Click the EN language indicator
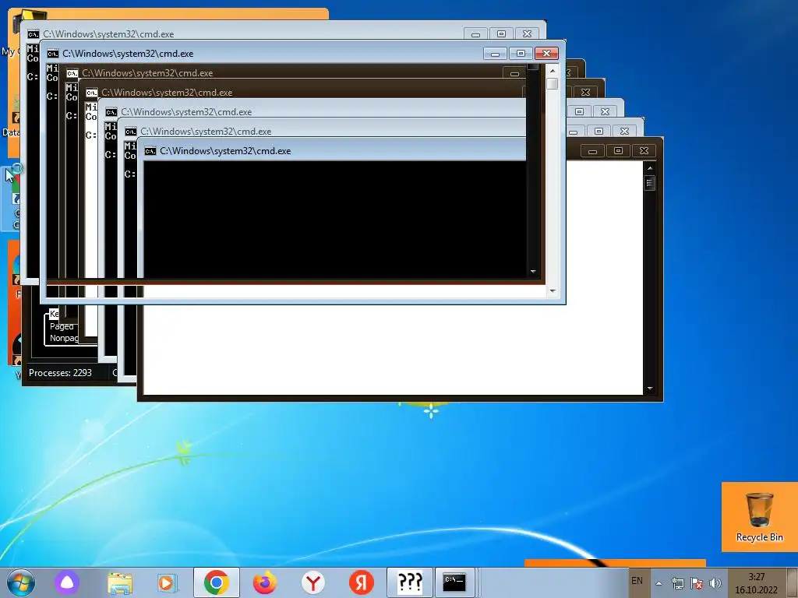 click(637, 581)
